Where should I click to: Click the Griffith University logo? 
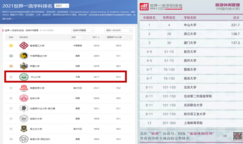[x=24, y=88]
